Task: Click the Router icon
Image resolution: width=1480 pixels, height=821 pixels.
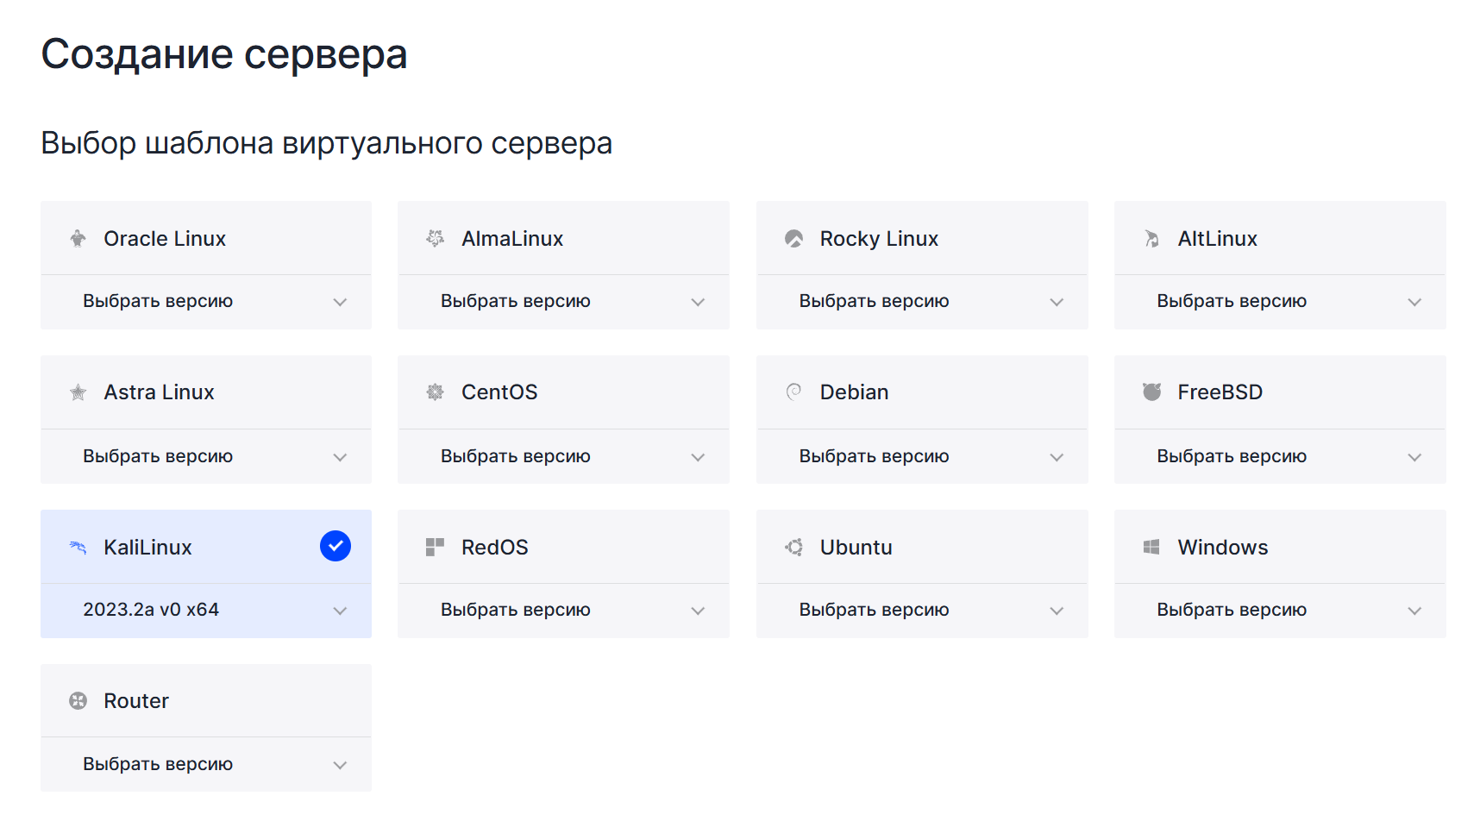Action: click(78, 700)
